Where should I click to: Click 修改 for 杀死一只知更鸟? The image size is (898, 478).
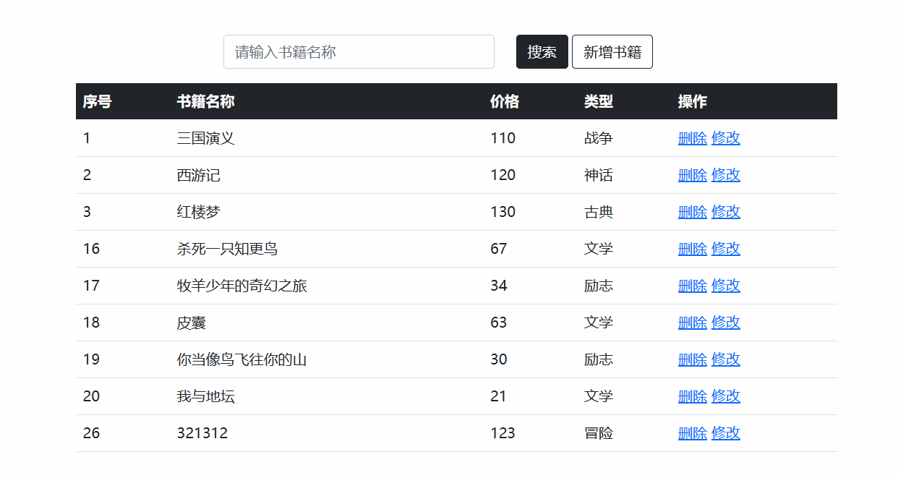pos(726,249)
